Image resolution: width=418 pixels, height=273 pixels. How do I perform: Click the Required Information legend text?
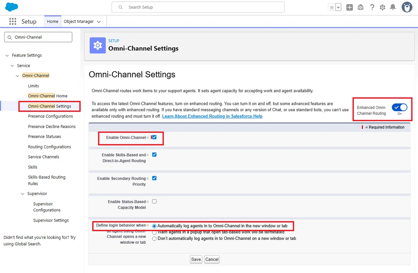[385, 127]
